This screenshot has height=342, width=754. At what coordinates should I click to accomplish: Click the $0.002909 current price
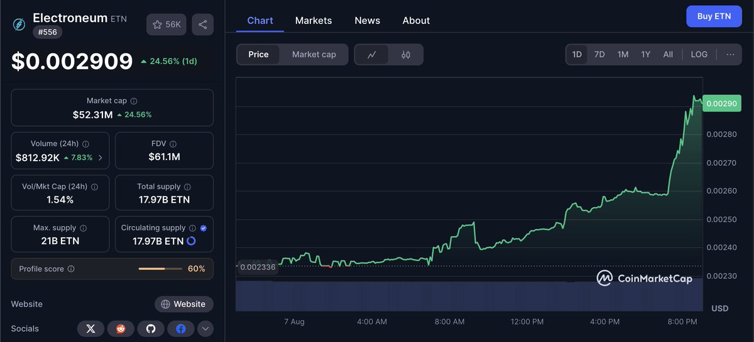(x=72, y=61)
